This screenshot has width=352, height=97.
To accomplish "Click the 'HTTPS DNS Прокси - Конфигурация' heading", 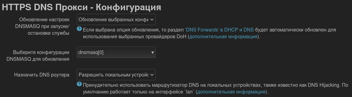I will (81, 7).
